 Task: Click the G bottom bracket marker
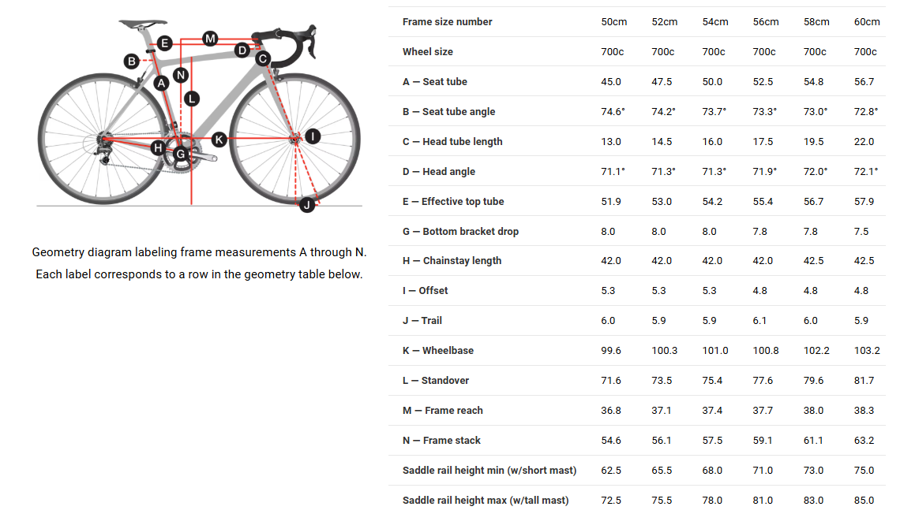[180, 154]
